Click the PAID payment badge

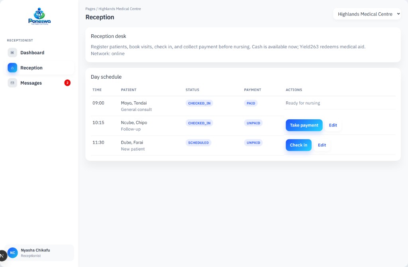pyautogui.click(x=251, y=103)
